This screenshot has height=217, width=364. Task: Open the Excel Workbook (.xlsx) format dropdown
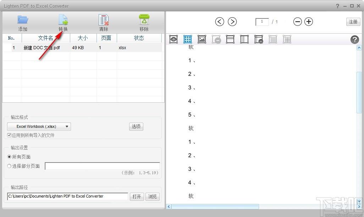(39, 126)
